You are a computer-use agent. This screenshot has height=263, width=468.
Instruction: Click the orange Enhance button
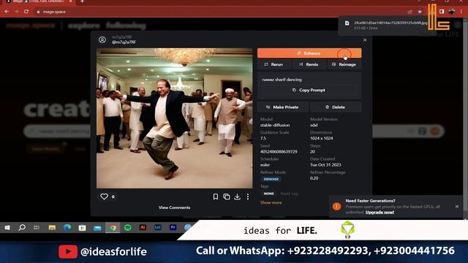click(309, 53)
